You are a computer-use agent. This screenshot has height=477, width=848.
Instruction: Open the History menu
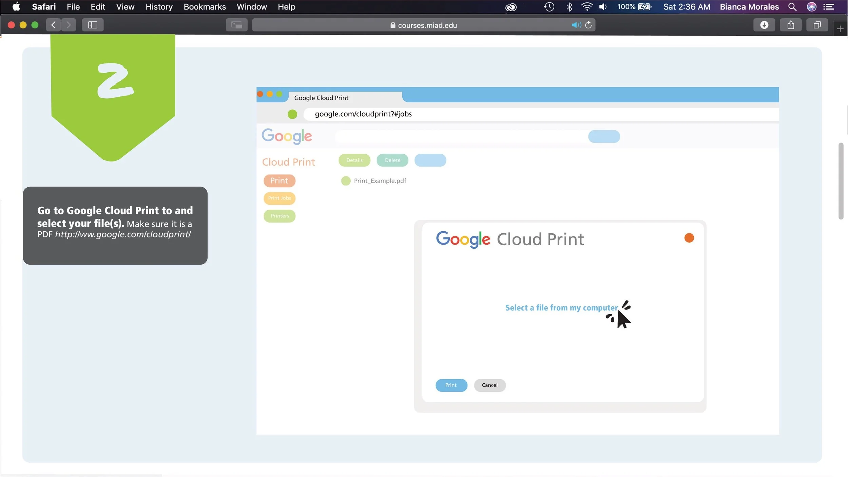click(x=159, y=7)
